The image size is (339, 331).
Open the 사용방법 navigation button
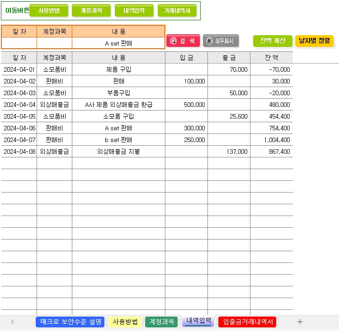point(49,10)
